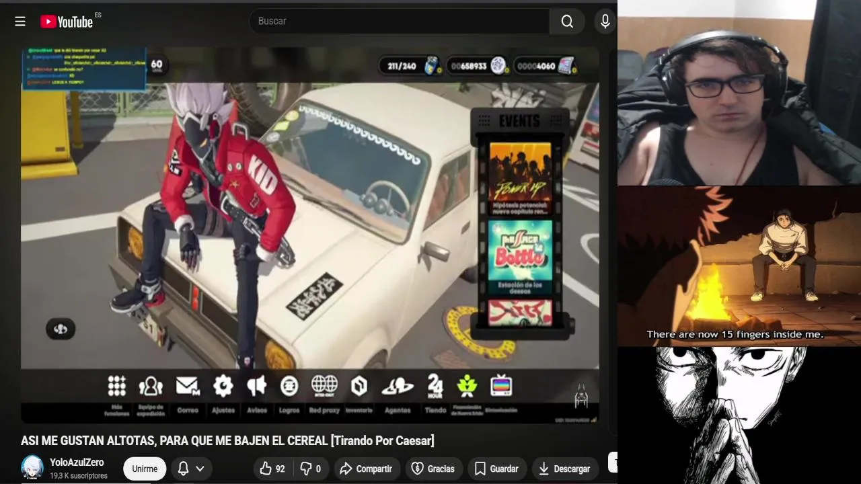Viewport: 861px width, 484px height.
Task: Expand the notification bell dropdown
Action: [191, 469]
